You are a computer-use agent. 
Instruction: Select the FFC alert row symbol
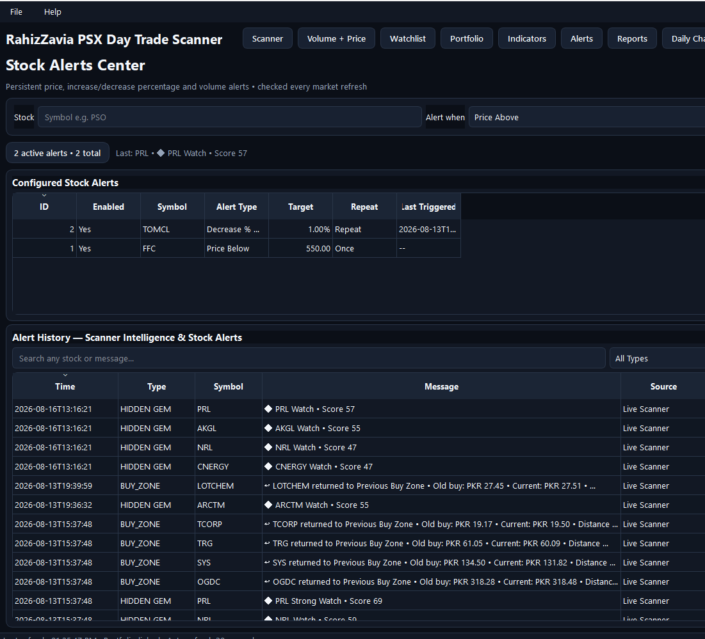coord(172,248)
